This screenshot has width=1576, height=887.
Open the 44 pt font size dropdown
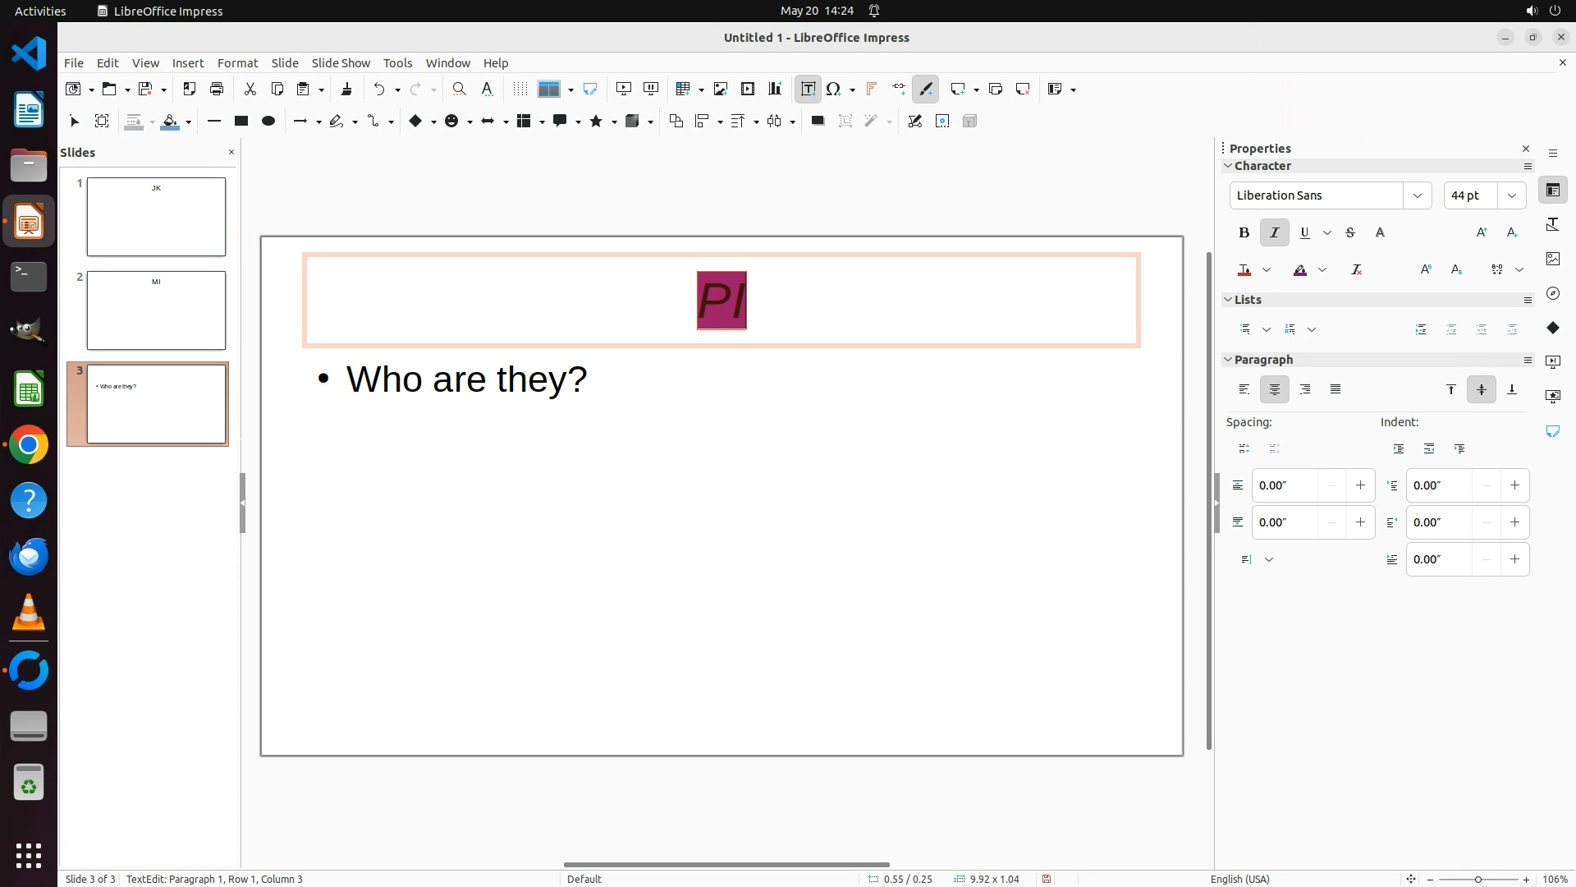(1511, 195)
